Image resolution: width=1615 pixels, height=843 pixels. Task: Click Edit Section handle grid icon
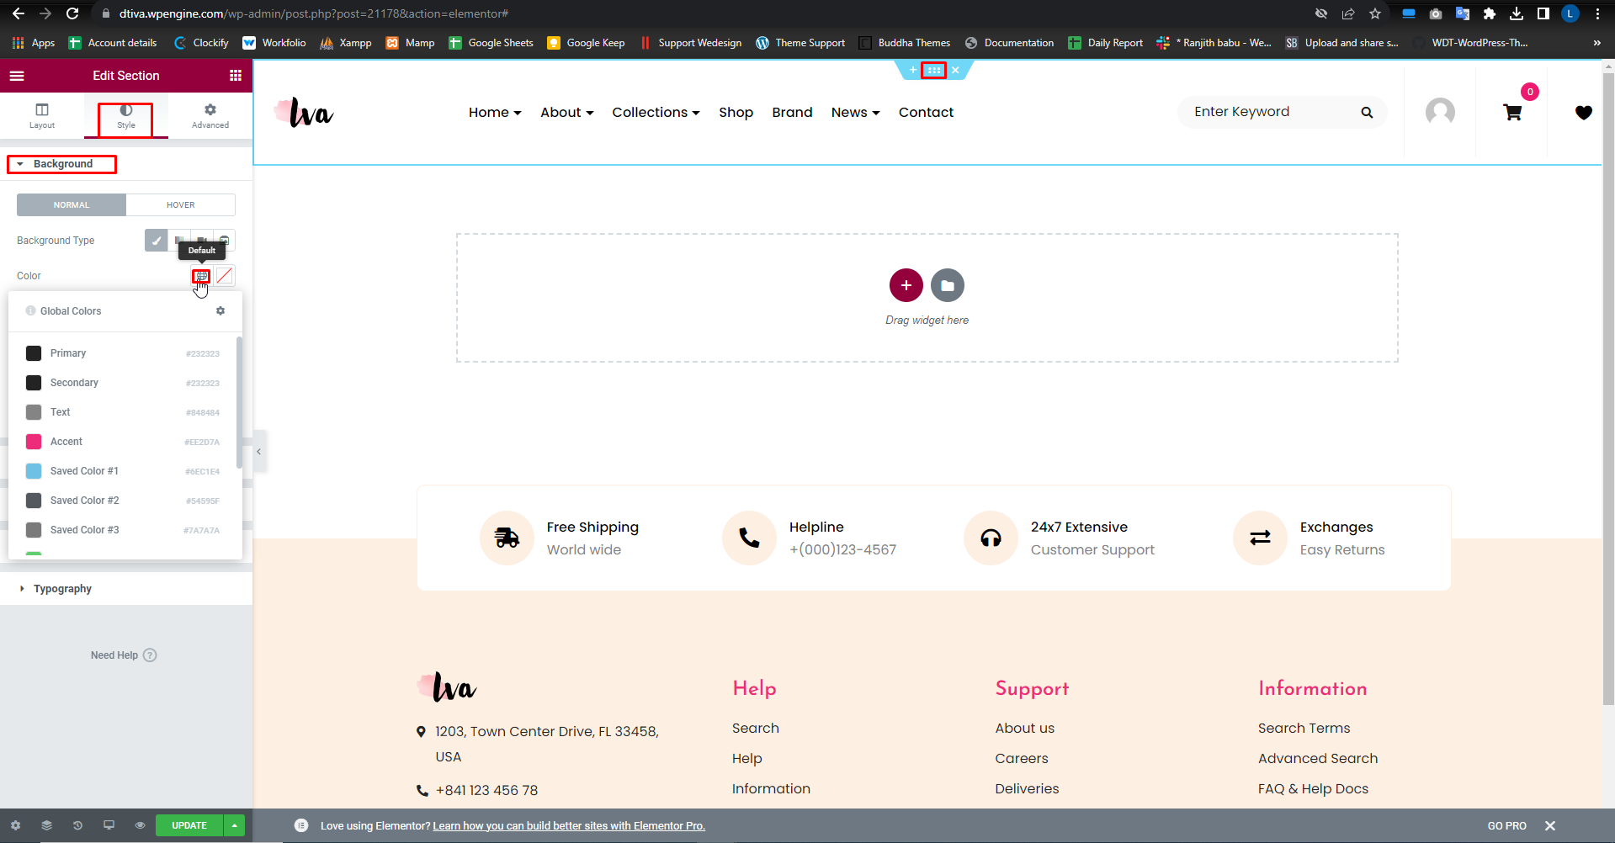(x=933, y=71)
